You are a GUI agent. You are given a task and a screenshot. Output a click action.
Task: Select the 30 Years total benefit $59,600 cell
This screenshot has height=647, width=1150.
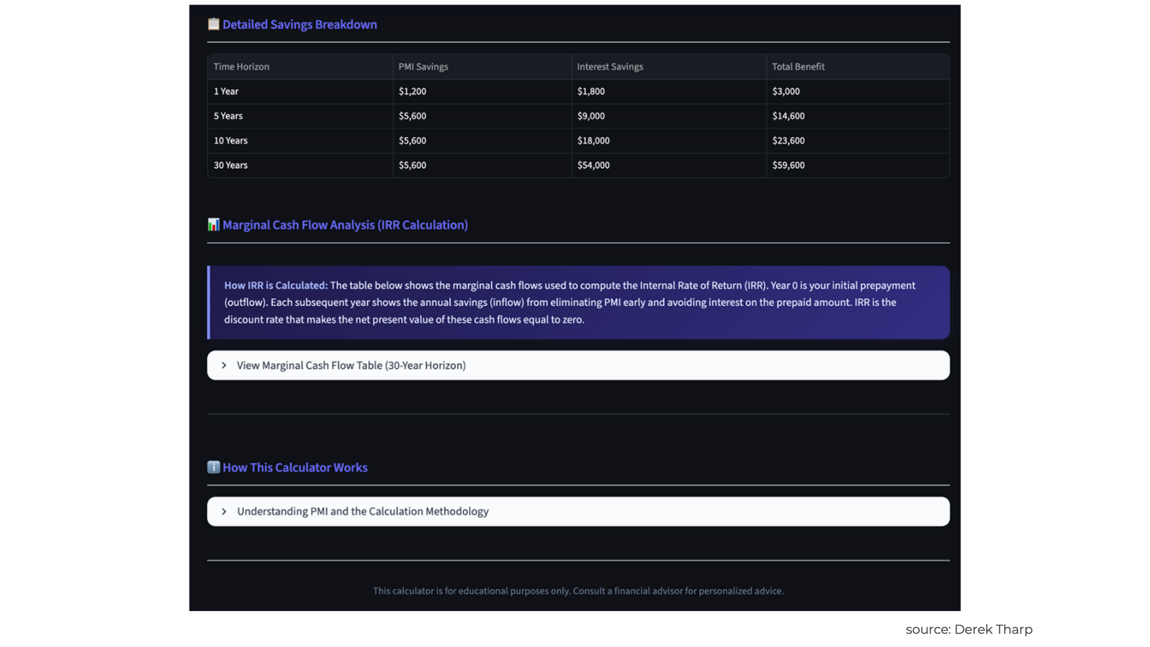tap(788, 165)
